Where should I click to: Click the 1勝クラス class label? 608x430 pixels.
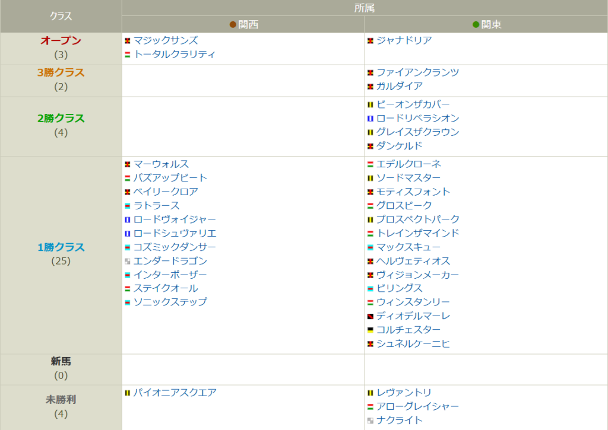(x=61, y=247)
